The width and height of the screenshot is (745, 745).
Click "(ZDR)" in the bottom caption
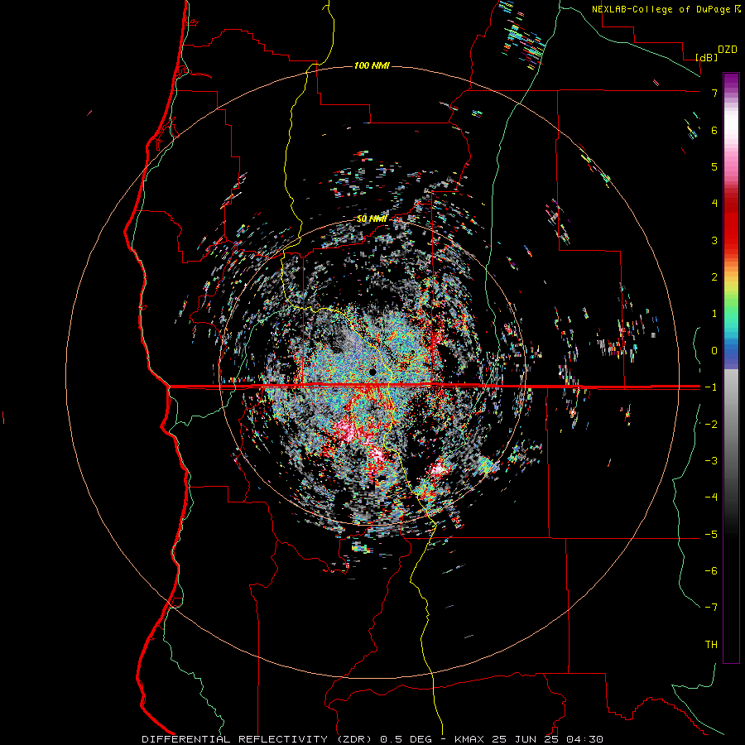point(354,739)
